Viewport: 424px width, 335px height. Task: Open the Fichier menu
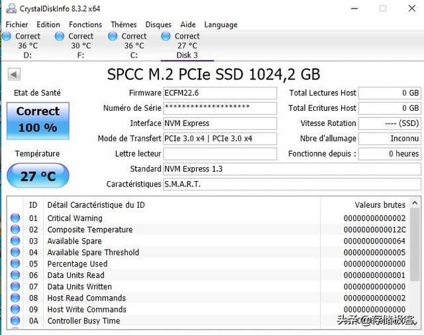(17, 25)
